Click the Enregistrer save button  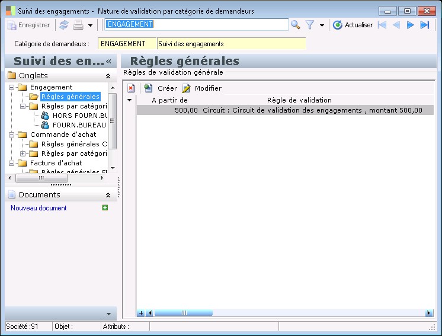28,25
